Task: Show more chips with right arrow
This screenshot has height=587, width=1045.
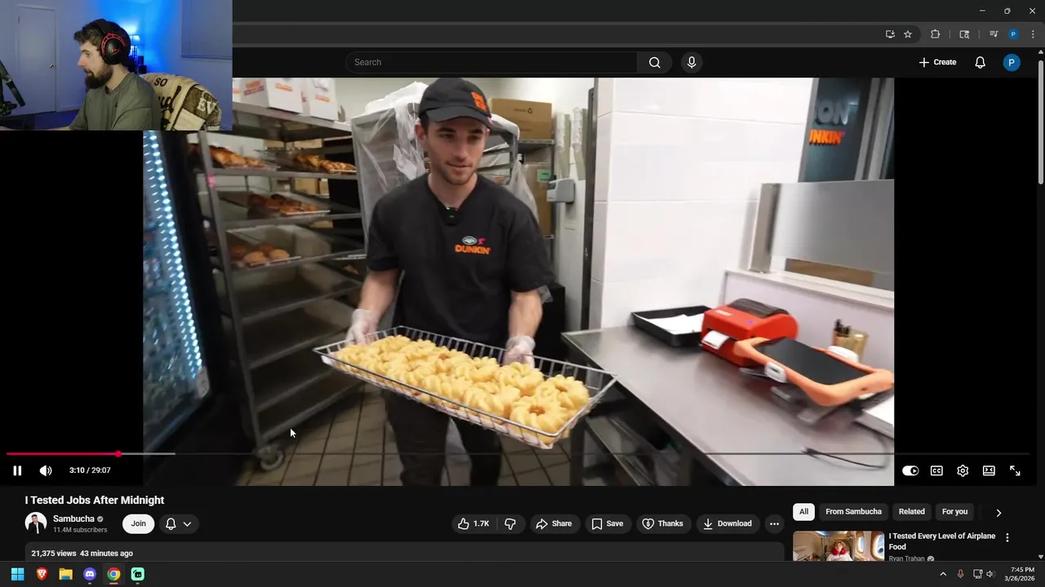Action: click(x=998, y=513)
